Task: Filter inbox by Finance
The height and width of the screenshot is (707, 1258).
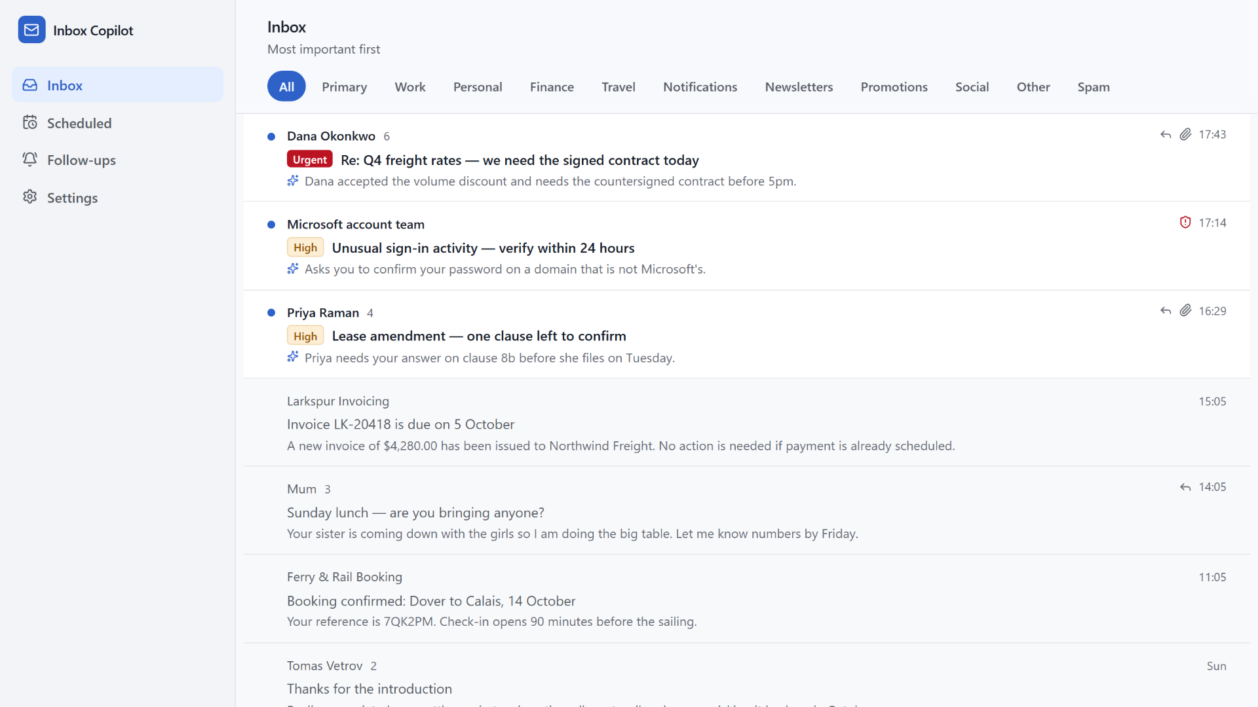Action: [552, 86]
